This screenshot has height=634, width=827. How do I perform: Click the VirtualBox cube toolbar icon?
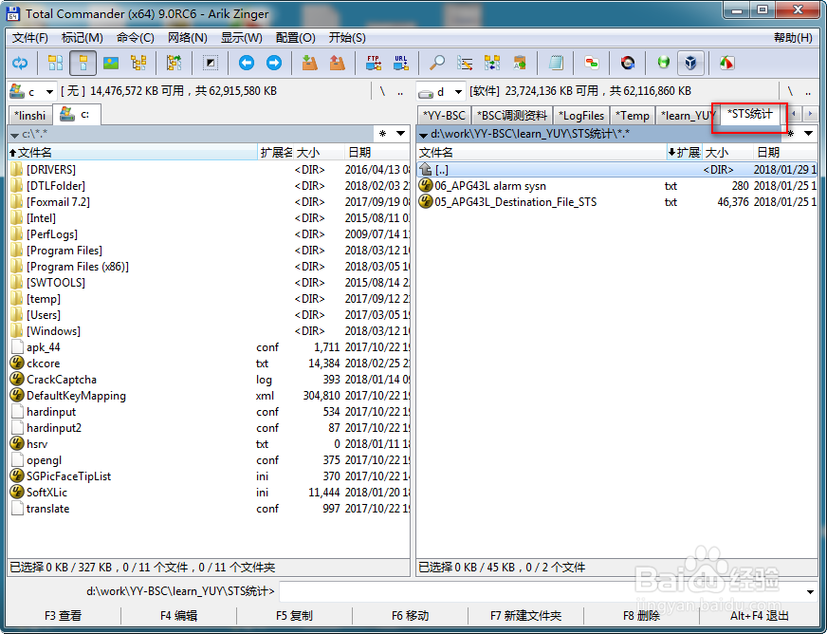(x=690, y=64)
